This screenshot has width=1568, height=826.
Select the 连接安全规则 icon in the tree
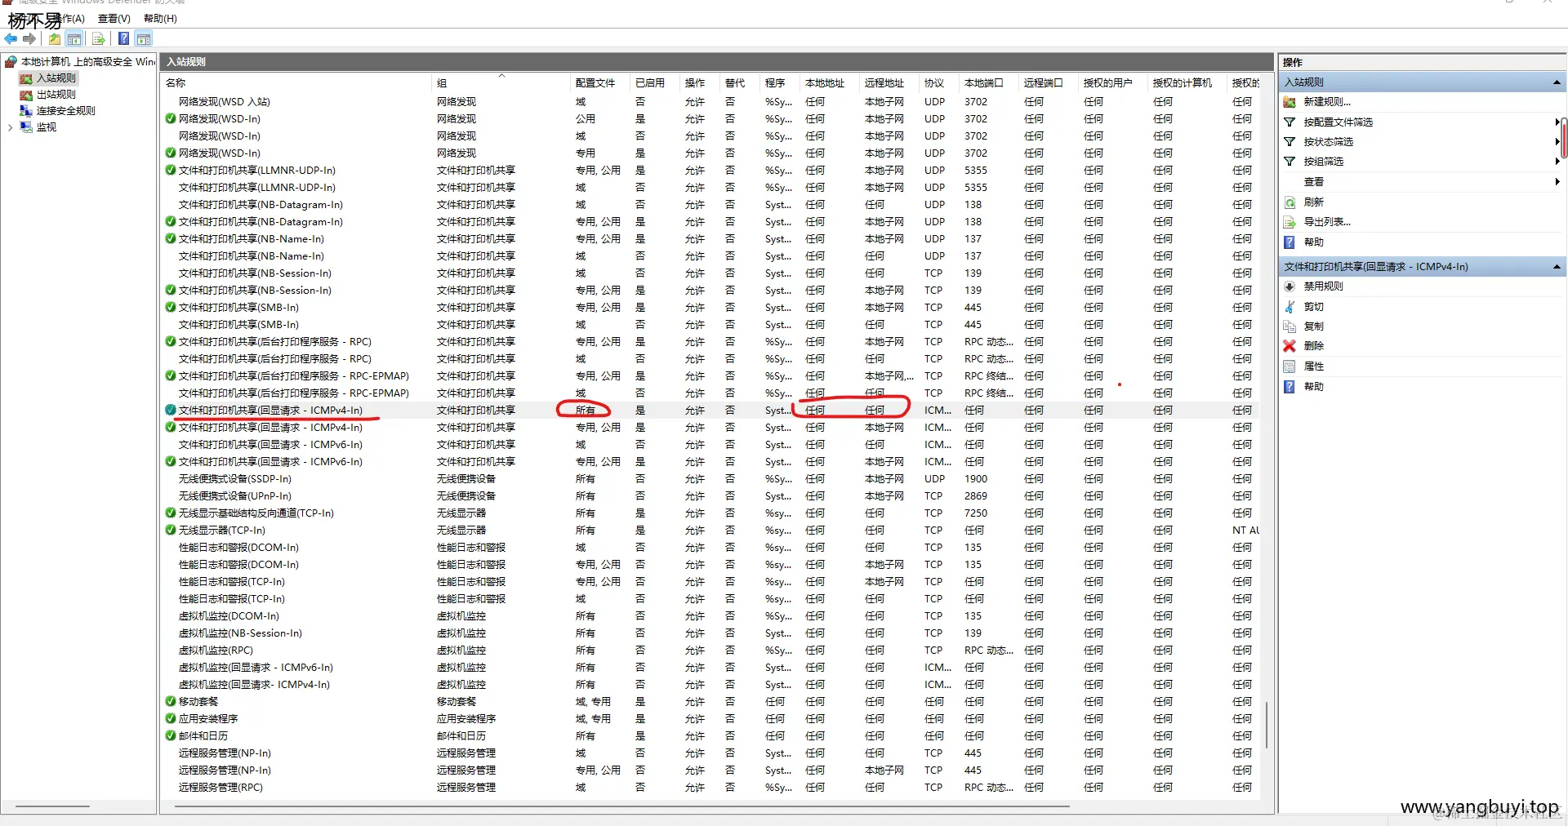point(26,111)
